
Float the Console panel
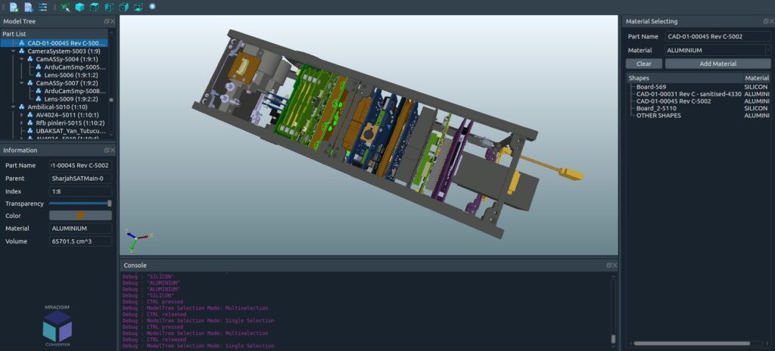(x=608, y=266)
